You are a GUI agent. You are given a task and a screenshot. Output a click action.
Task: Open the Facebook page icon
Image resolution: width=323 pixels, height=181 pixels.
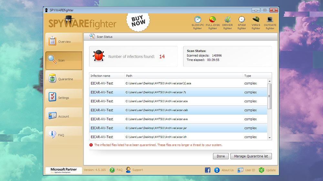click(x=207, y=170)
